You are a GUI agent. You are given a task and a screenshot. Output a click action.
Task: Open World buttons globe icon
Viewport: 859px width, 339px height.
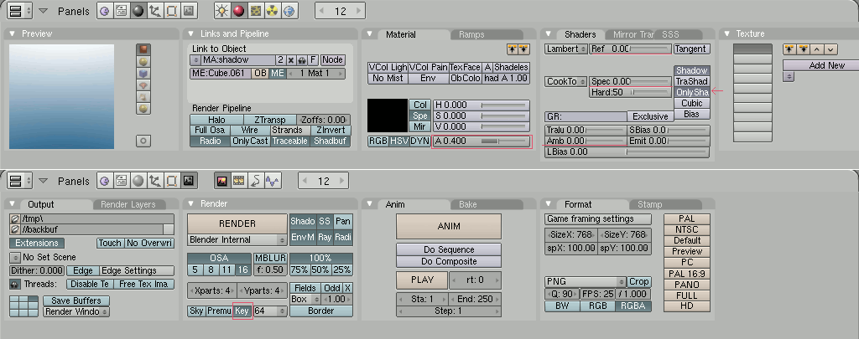point(289,11)
